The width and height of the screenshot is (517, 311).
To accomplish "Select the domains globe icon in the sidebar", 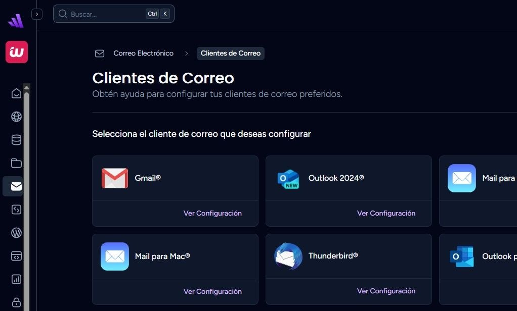I will 16,116.
